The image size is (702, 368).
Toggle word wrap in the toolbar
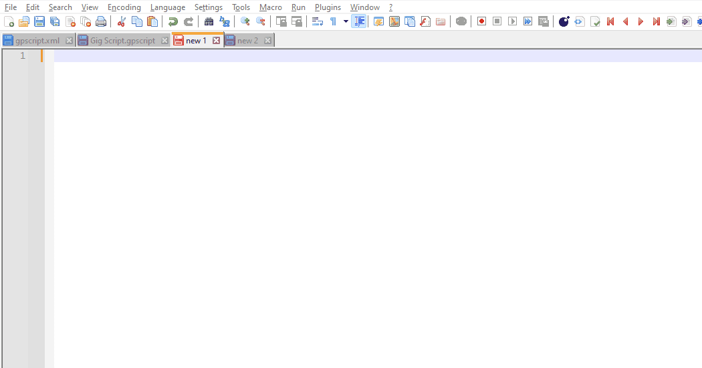pos(318,21)
